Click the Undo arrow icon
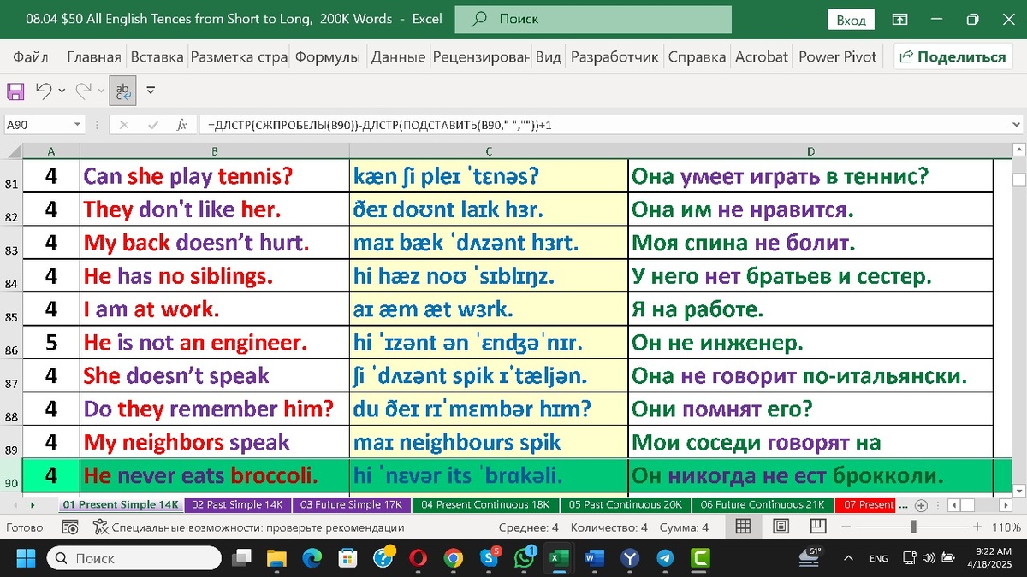This screenshot has height=577, width=1027. [44, 90]
